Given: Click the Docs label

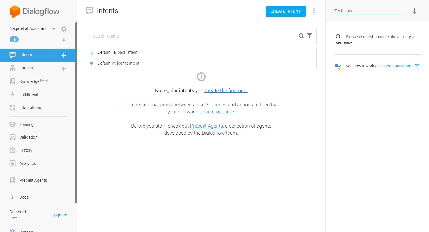Looking at the screenshot, I should (x=24, y=197).
